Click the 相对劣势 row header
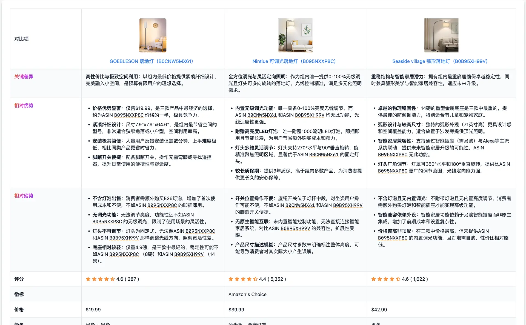Viewport: 526px width, 325px height. click(24, 196)
